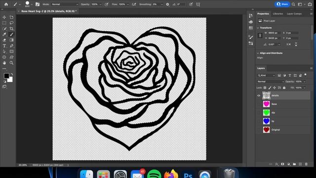Click the Search magnifier icon near Share
Viewport: 316px width, 178px height.
point(293,4)
